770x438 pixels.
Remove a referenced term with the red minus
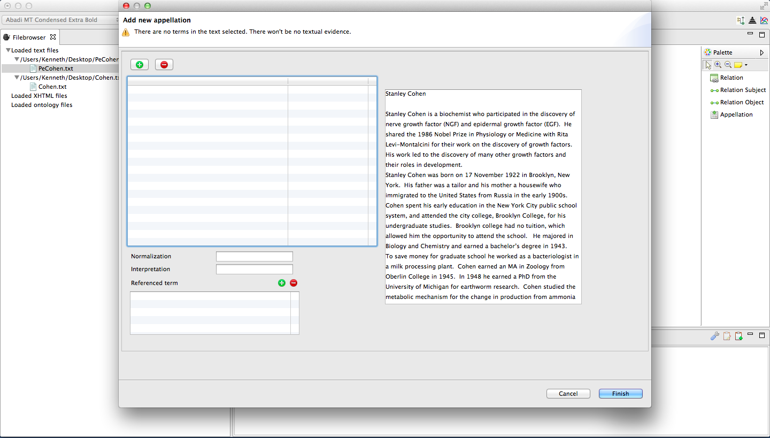[294, 283]
